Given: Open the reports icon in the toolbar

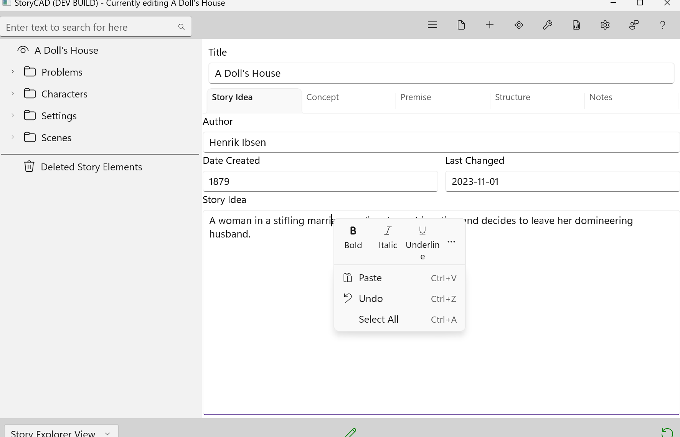Looking at the screenshot, I should coord(576,25).
